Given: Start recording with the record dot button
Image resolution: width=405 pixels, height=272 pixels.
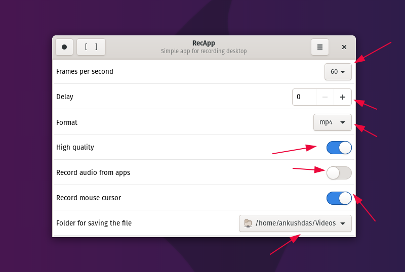Looking at the screenshot, I should click(x=64, y=47).
